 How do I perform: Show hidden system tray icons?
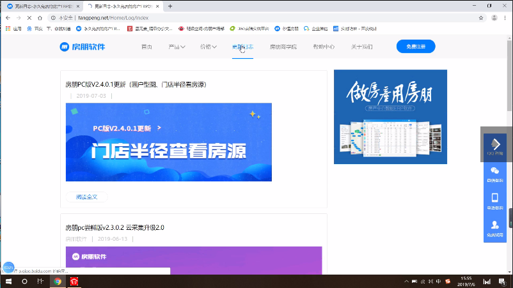coord(407,281)
